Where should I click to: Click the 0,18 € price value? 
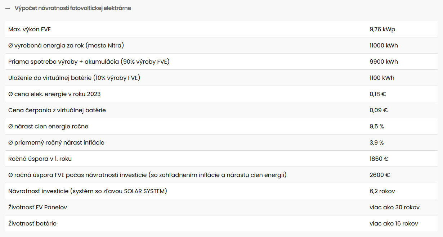coord(378,94)
